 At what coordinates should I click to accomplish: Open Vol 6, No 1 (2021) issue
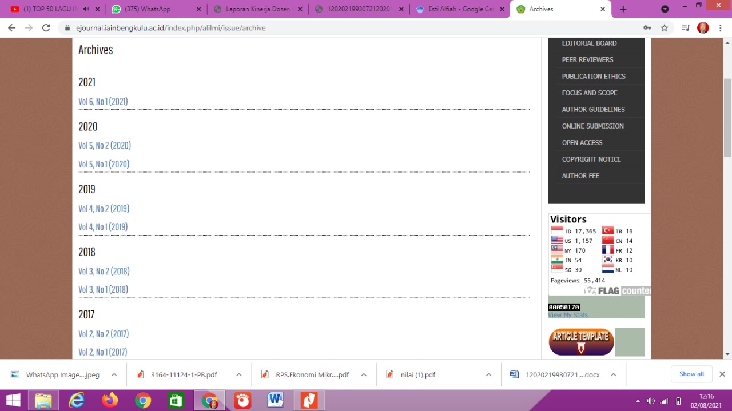pyautogui.click(x=103, y=102)
